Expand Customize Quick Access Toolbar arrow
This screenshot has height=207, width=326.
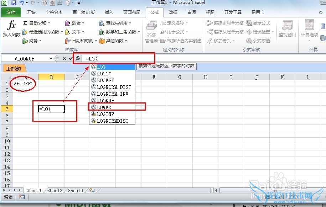point(79,3)
